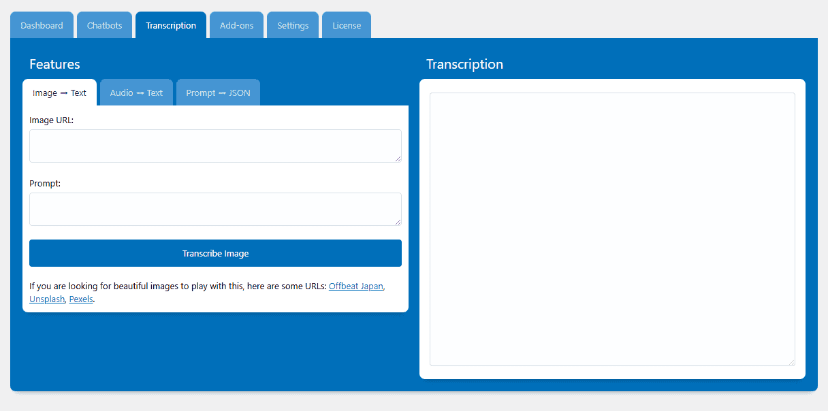Switch to the Audio to Text feature
The image size is (828, 411).
coord(136,92)
